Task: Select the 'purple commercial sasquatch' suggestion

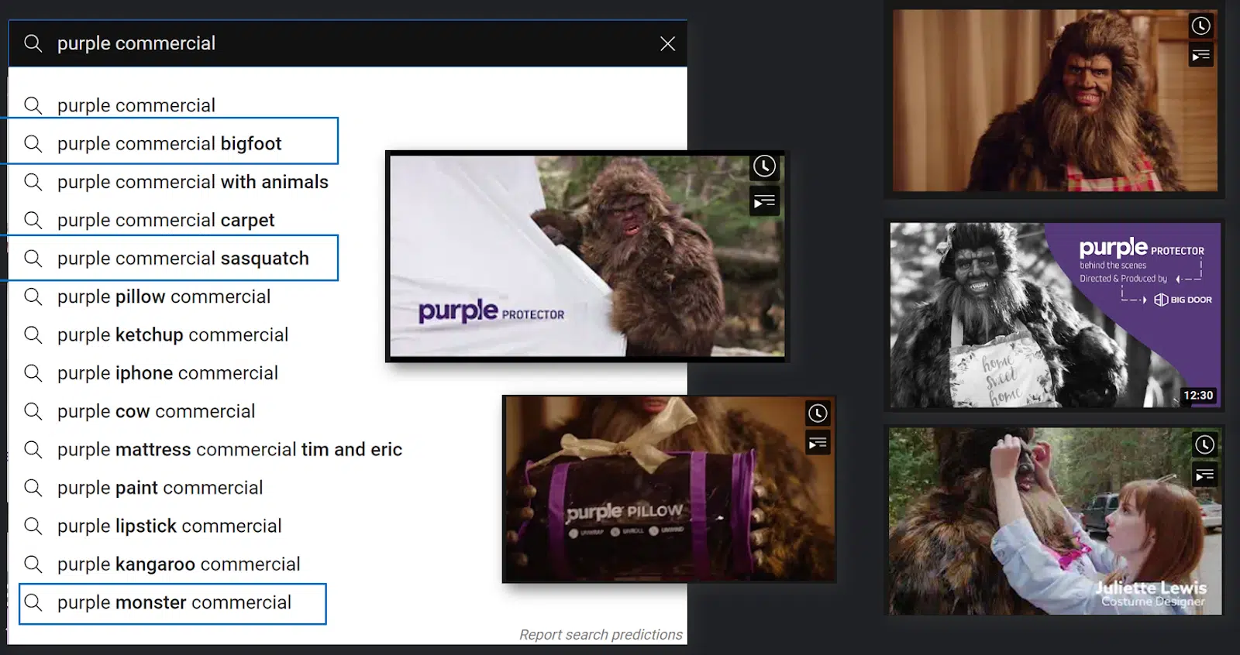Action: click(x=173, y=258)
